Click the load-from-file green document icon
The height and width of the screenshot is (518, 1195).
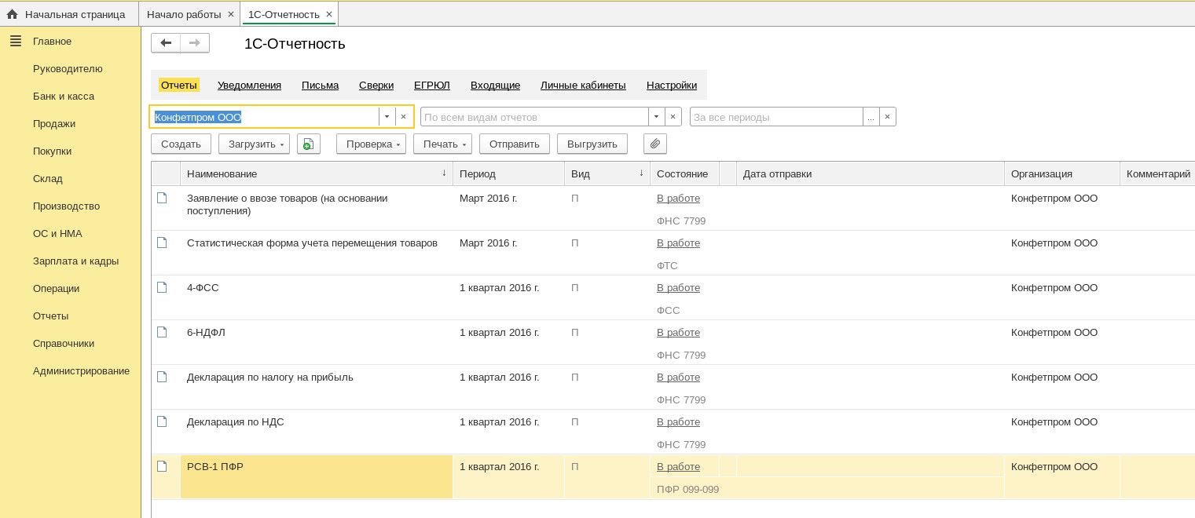309,144
